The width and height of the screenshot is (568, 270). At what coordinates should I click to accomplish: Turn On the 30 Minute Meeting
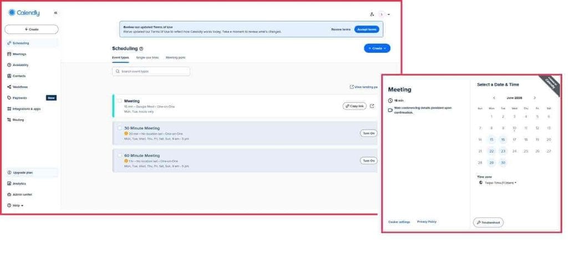click(x=368, y=133)
